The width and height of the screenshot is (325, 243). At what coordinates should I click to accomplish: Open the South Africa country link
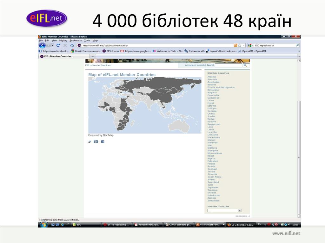214,177
